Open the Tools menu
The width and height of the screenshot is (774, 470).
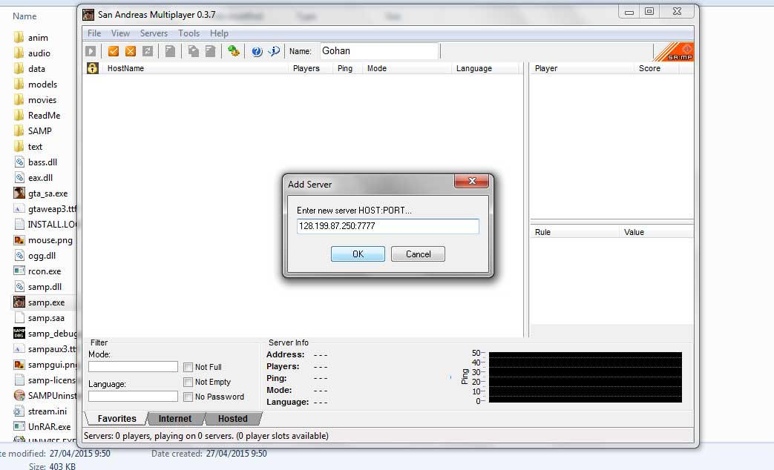pos(189,33)
